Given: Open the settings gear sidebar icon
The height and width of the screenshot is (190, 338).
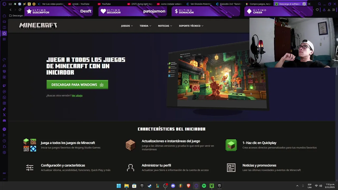Looking at the screenshot, I should click(4, 153).
